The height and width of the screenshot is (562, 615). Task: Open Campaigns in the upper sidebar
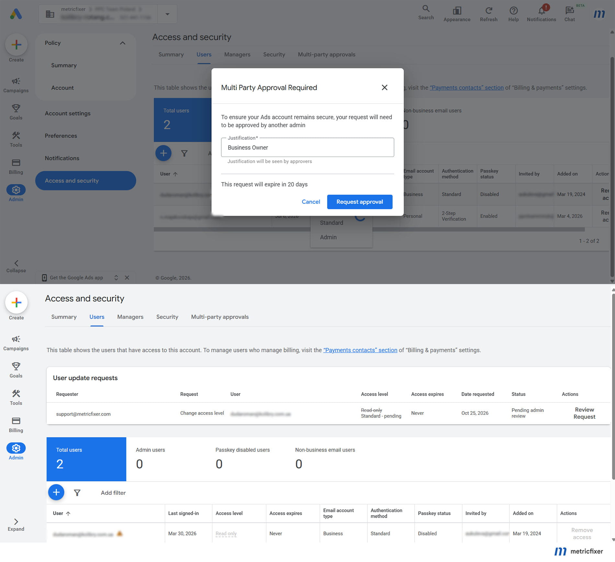pos(16,85)
